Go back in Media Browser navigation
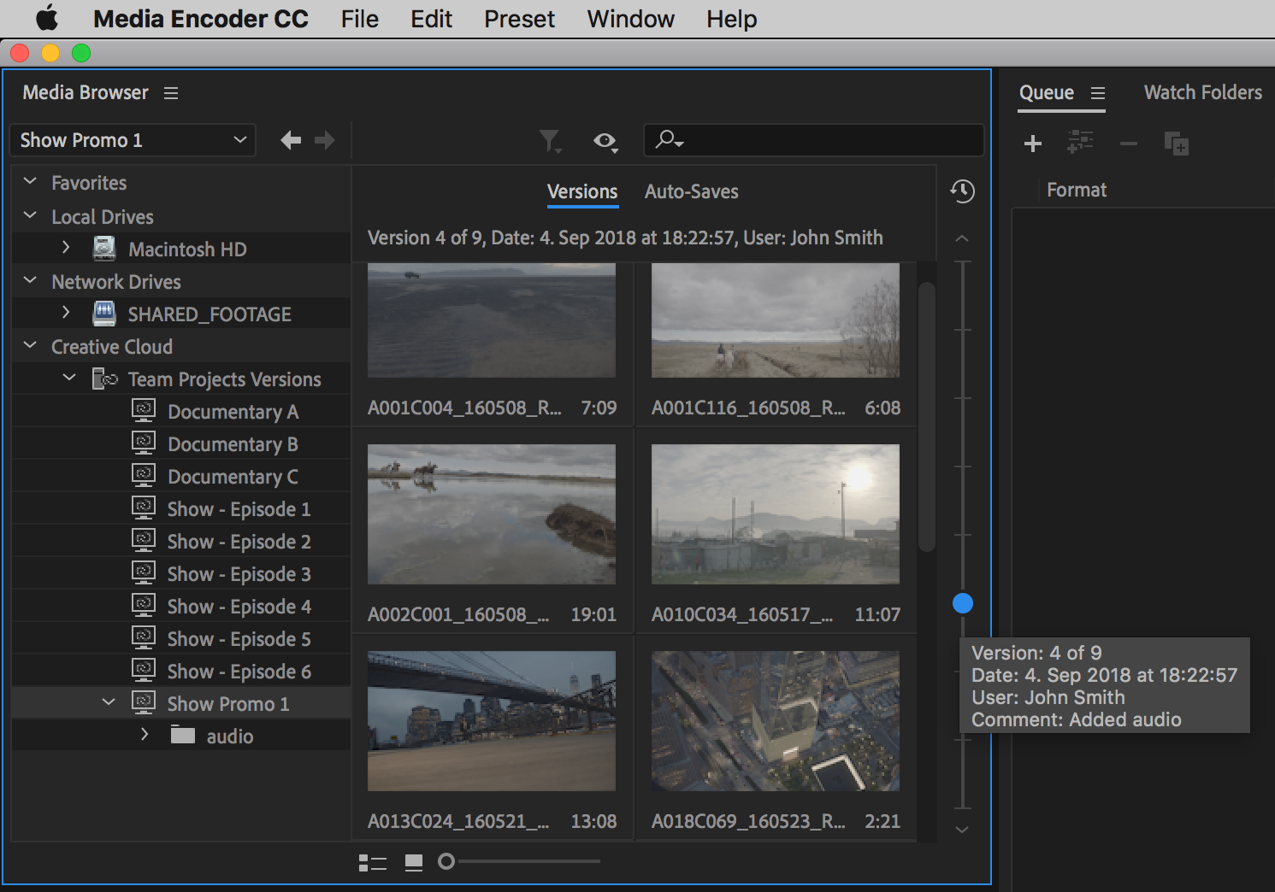Viewport: 1275px width, 892px height. [x=291, y=140]
